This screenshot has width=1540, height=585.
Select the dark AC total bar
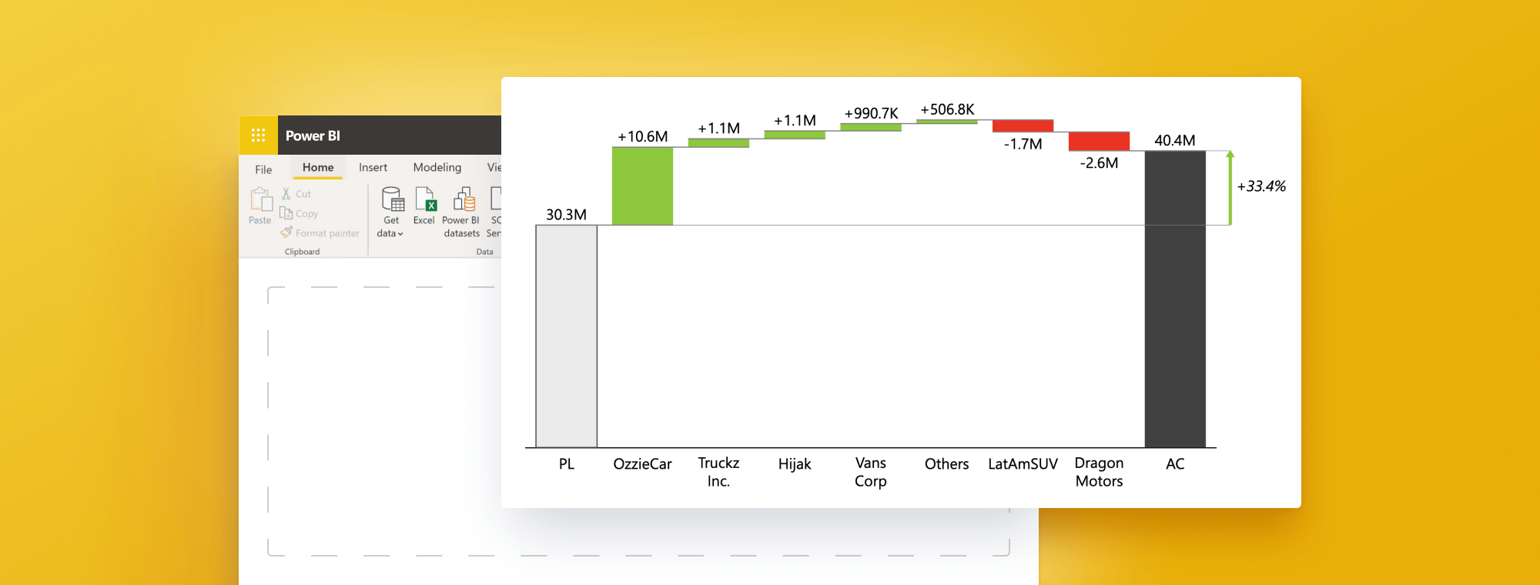[x=1175, y=299]
